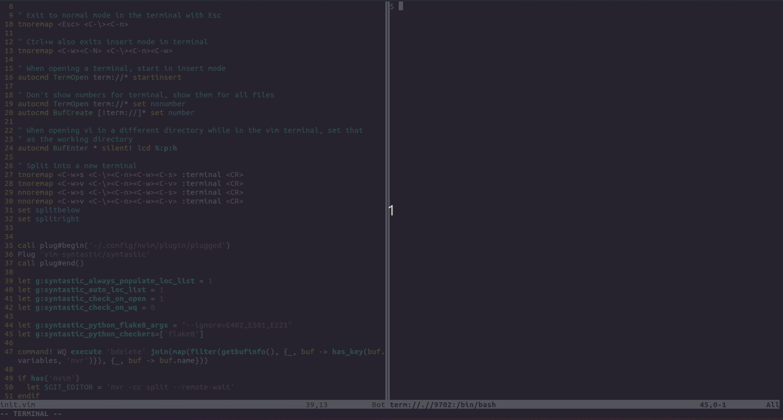Viewport: 783px width, 420px height.
Task: Click line number 22 in the gutter
Action: click(x=9, y=130)
